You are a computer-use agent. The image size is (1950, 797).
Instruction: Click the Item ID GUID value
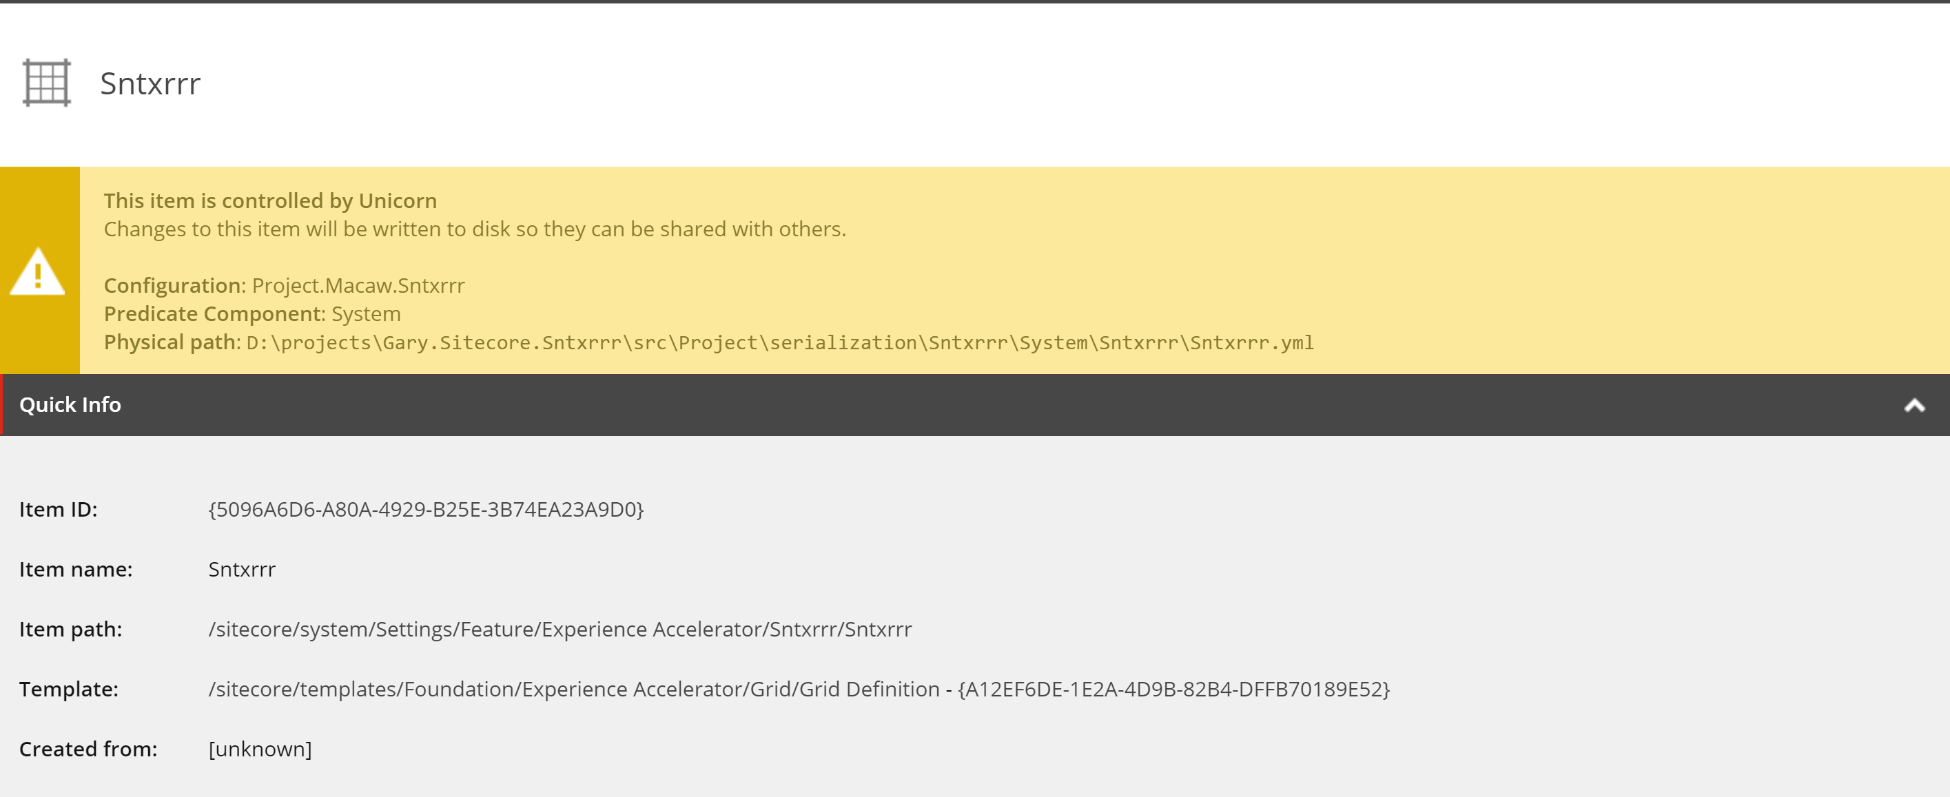(x=425, y=509)
